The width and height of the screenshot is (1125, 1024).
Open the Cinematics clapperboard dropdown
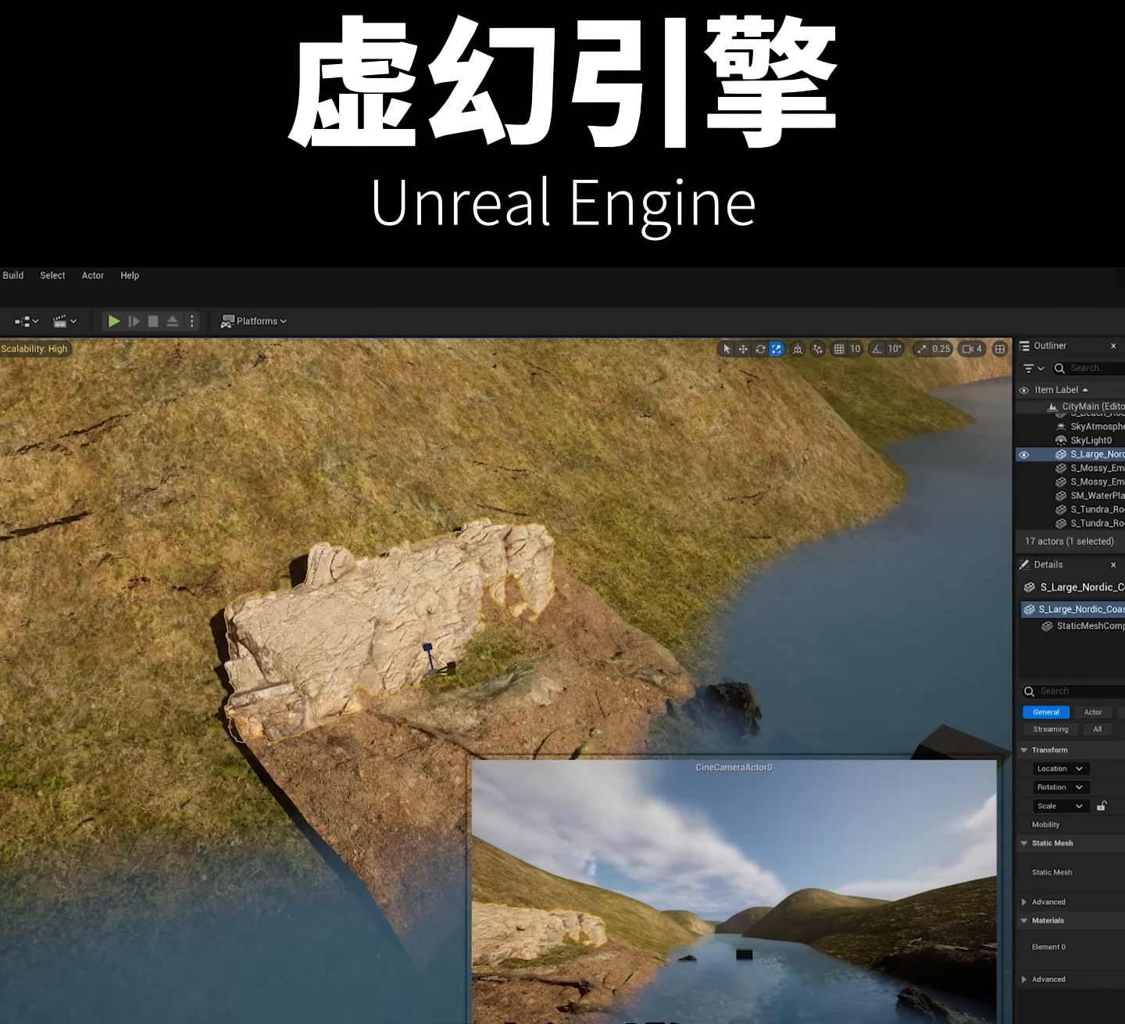pyautogui.click(x=65, y=321)
